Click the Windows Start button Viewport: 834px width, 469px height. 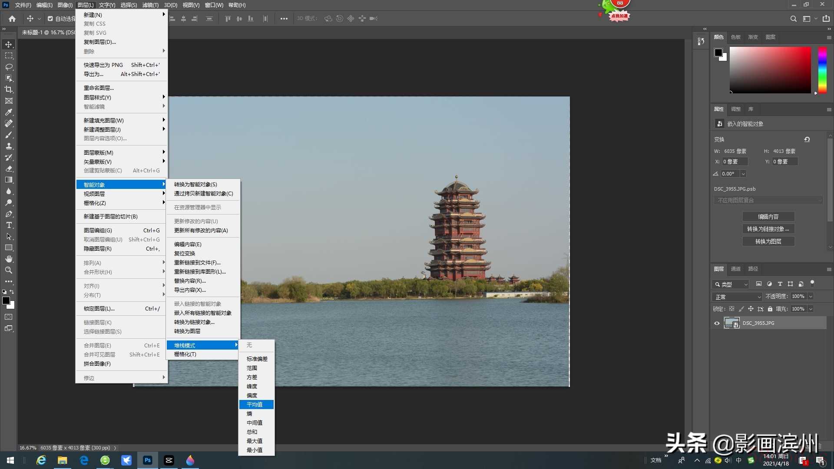[10, 460]
